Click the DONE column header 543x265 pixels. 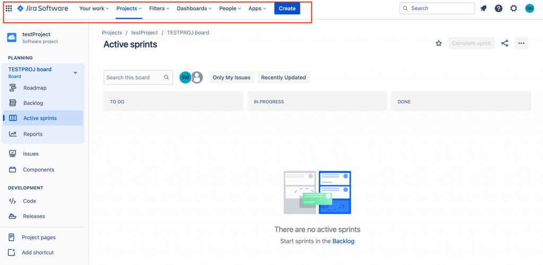click(461, 102)
